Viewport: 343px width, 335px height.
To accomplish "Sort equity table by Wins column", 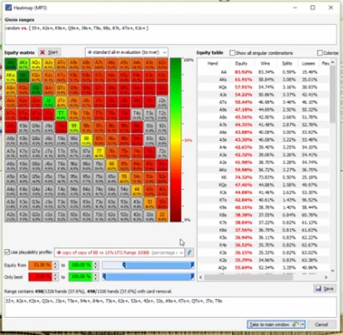I will 265,64.
